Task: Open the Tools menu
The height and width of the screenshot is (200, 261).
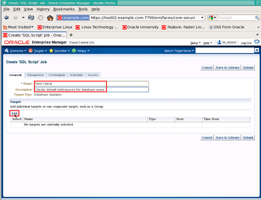Action: click(83, 9)
